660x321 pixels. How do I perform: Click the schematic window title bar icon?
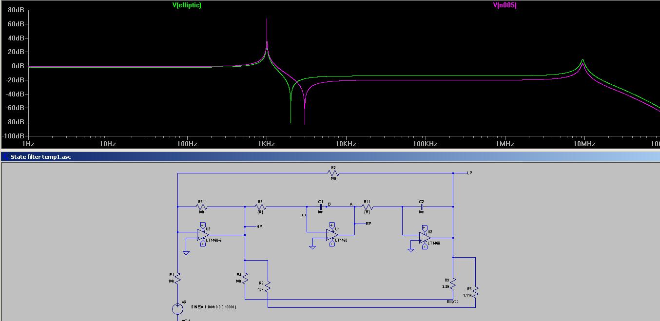tap(5, 157)
